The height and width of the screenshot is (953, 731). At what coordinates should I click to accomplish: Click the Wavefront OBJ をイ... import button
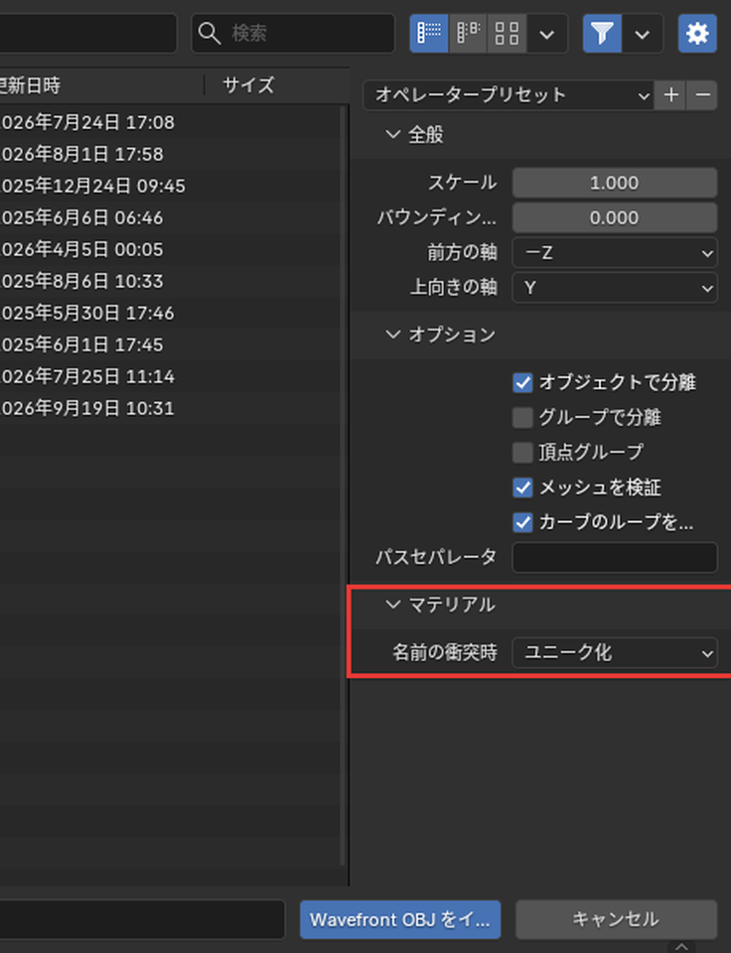[x=400, y=919]
